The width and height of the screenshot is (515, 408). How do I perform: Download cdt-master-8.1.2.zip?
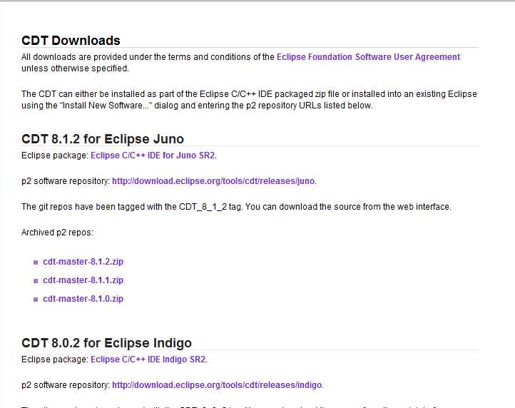coord(83,262)
